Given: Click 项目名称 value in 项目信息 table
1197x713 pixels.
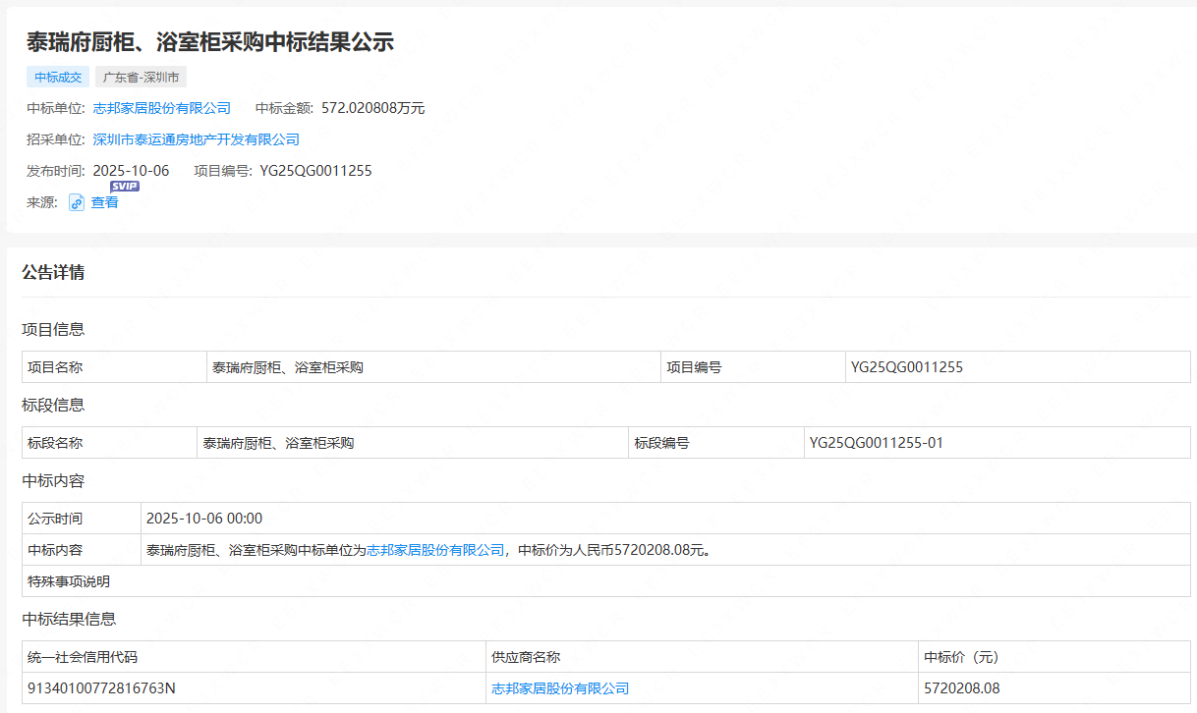Looking at the screenshot, I should pos(288,367).
